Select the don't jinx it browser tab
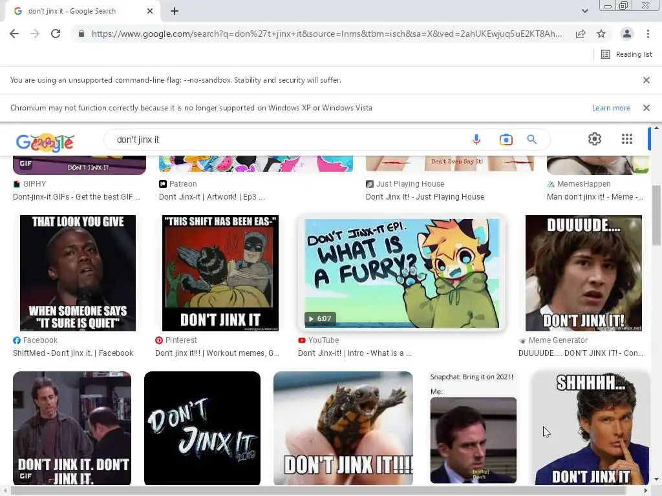Viewport: 662px width, 496px height. coord(82,12)
